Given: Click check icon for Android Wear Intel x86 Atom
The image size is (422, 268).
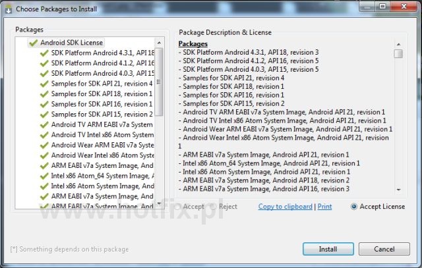Looking at the screenshot, I should point(44,155).
